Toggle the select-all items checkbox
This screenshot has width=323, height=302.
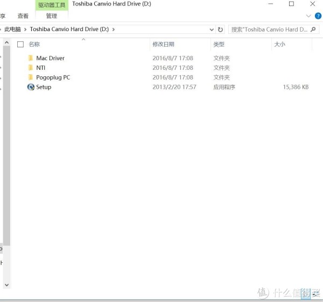point(20,44)
